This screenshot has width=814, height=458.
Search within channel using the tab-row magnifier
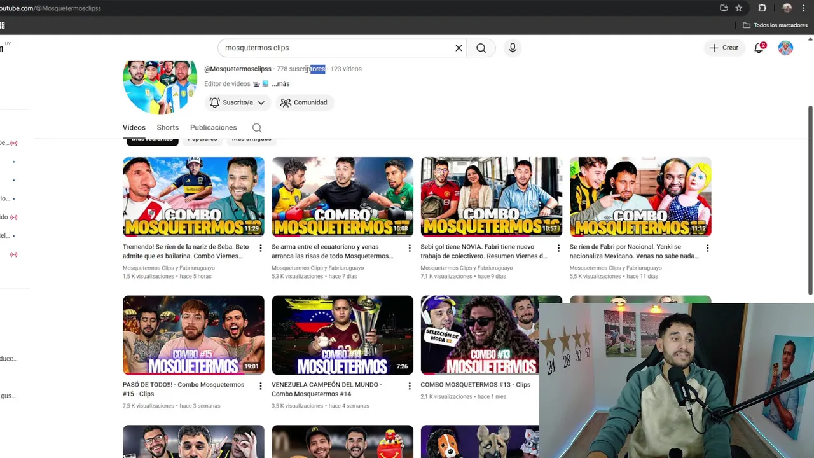tap(257, 128)
